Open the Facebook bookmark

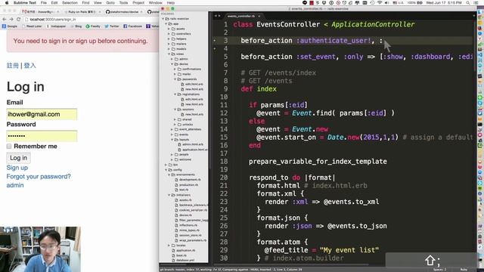pos(133,26)
